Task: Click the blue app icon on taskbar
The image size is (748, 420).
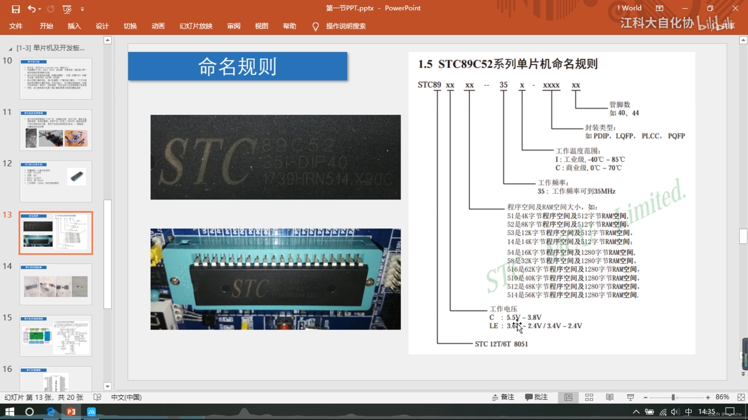Action: click(92, 411)
